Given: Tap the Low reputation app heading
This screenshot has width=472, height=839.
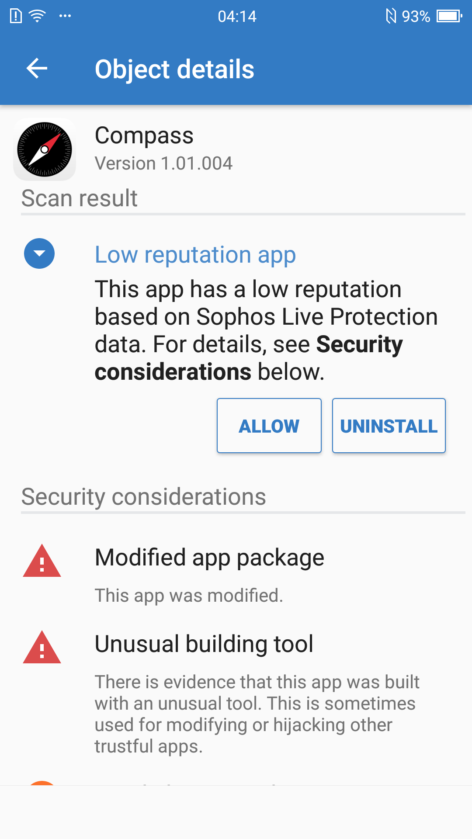Looking at the screenshot, I should (195, 255).
